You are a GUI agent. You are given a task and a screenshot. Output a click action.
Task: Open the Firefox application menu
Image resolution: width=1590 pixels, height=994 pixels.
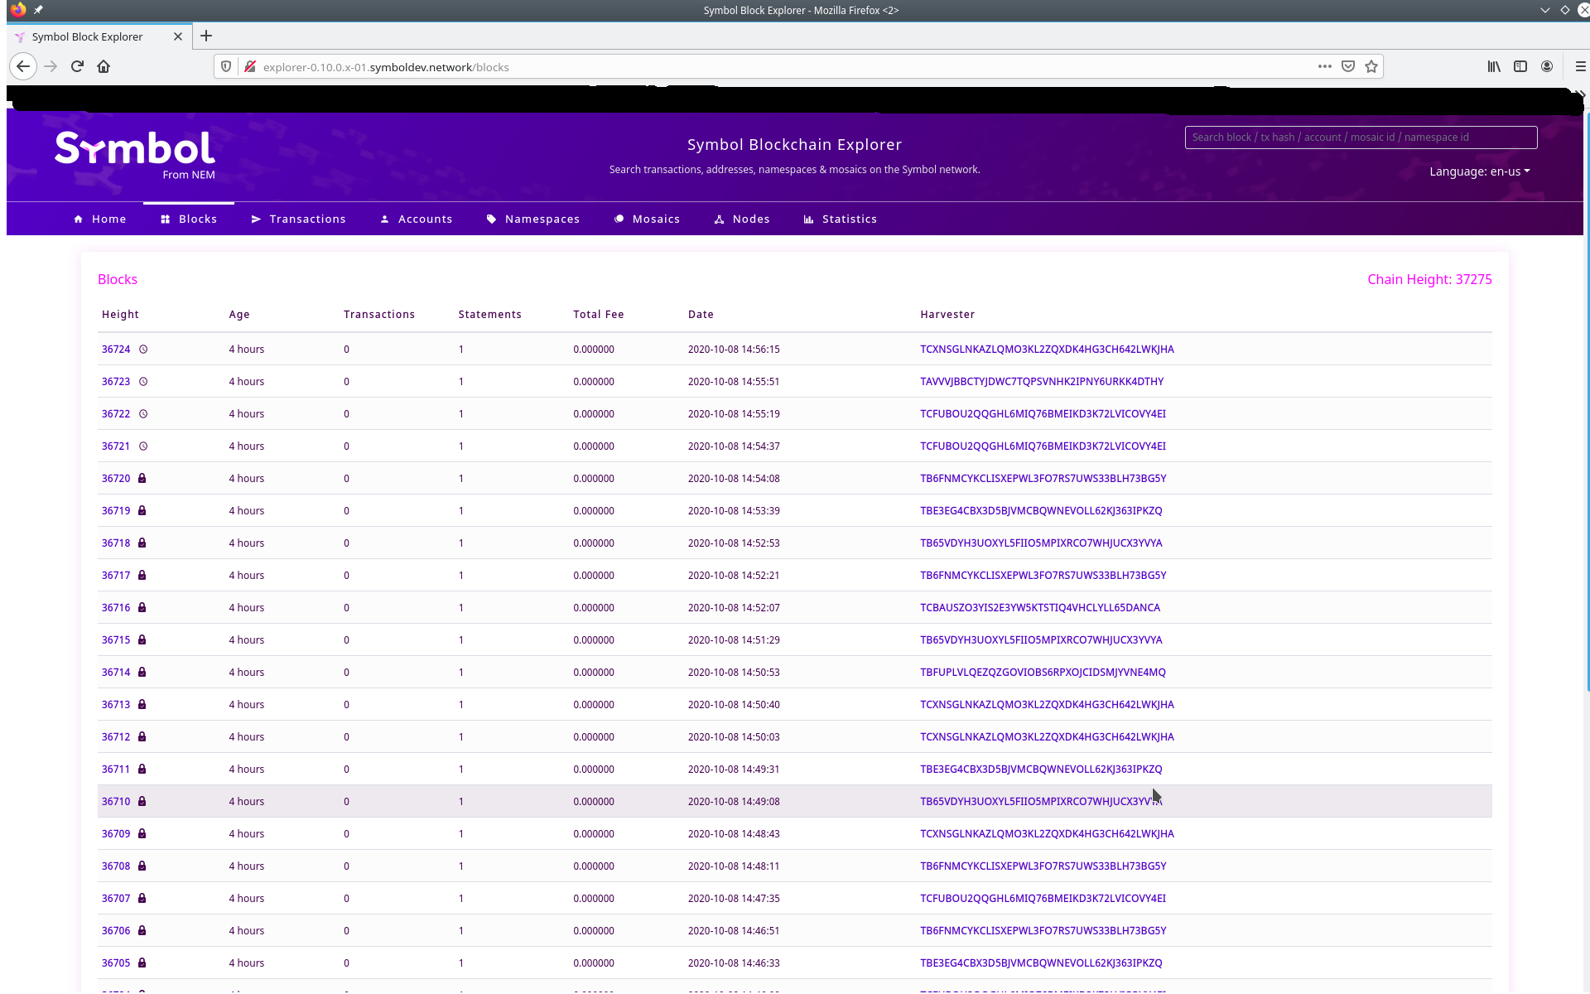1580,66
